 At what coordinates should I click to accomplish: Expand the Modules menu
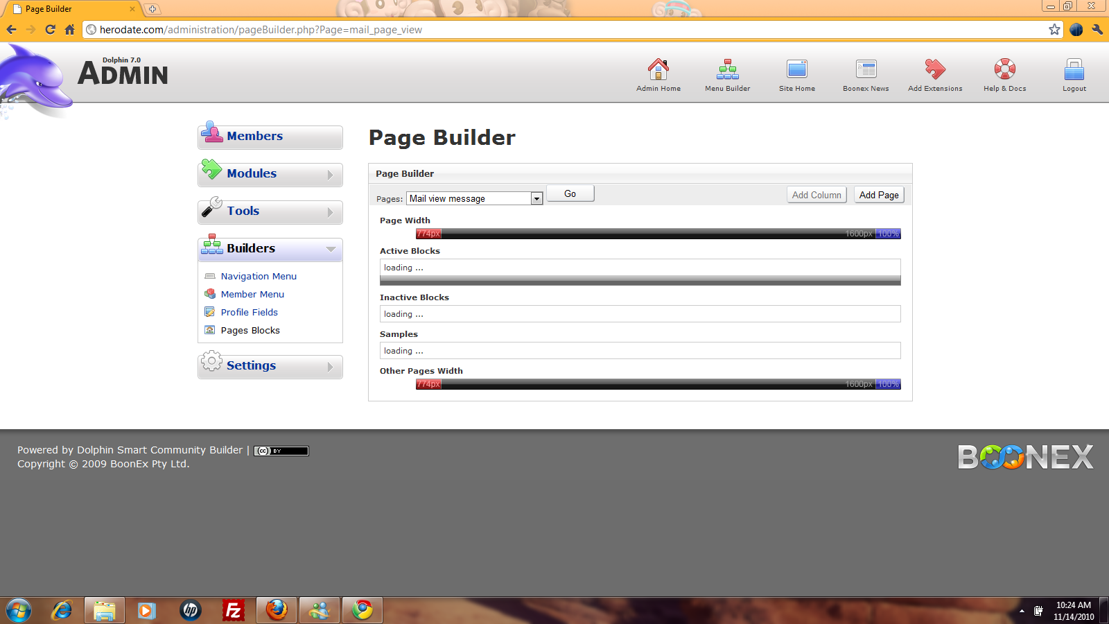tap(270, 174)
